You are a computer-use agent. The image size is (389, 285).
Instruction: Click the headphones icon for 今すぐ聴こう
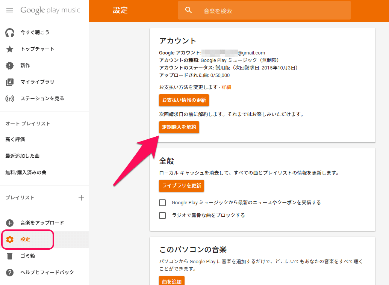10,32
